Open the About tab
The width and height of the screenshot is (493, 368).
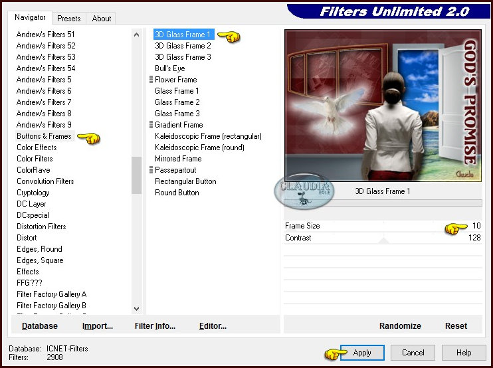click(x=101, y=19)
